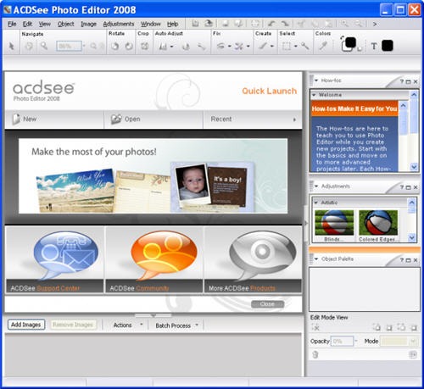The image size is (424, 389).
Task: Choose the magnifier zoom tool in Navigate
Action: pos(44,46)
